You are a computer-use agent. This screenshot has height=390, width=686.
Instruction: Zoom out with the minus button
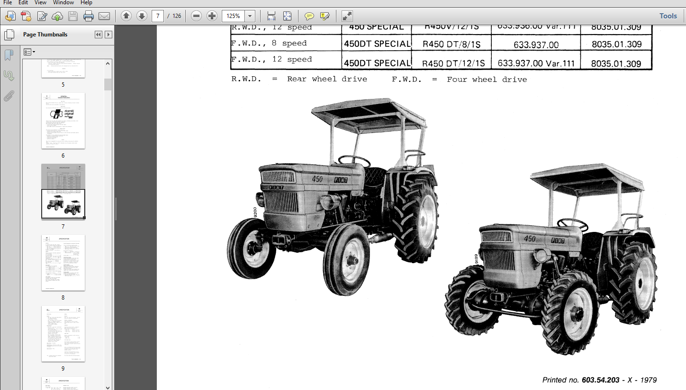pos(197,16)
